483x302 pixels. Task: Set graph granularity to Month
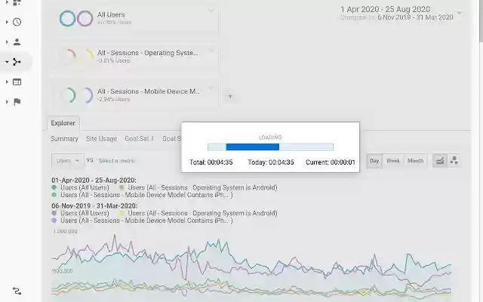point(415,161)
